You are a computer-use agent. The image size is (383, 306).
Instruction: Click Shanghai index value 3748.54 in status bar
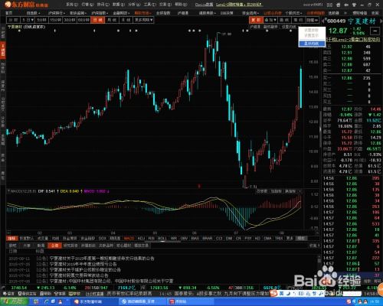coord(19,288)
